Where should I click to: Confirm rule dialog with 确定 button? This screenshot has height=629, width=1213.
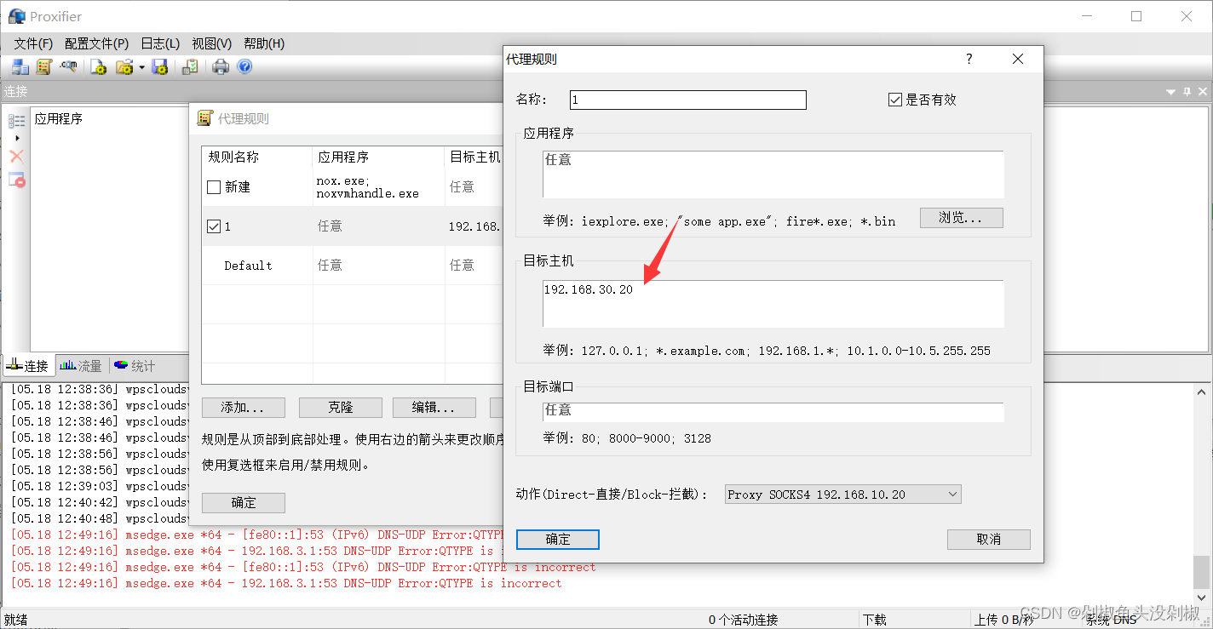[x=558, y=540]
